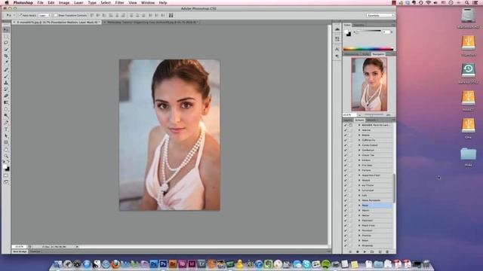Switch to the Swatches panel tab
Image resolution: width=483 pixels, height=271 pixels.
pos(359,25)
